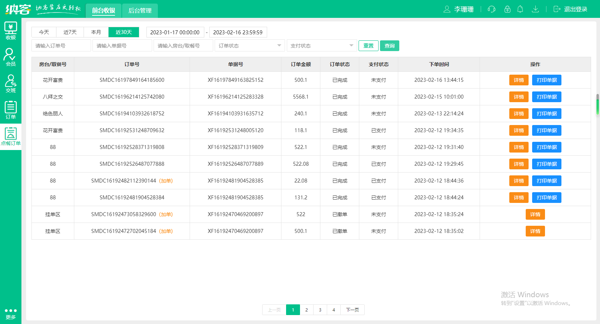600x324 pixels.
Task: Open the 收银 cashier icon in sidebar
Action: [x=11, y=31]
